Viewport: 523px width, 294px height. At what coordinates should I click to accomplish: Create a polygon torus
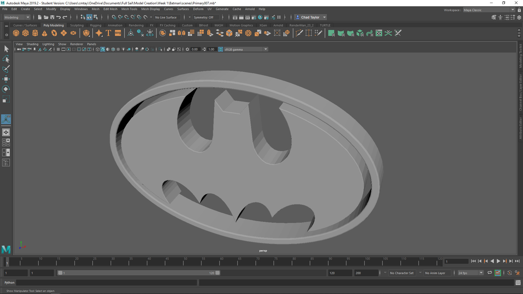click(x=54, y=33)
